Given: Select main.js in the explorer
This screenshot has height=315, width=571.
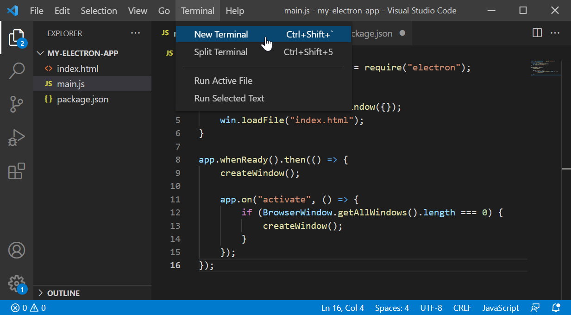Looking at the screenshot, I should tap(93, 84).
